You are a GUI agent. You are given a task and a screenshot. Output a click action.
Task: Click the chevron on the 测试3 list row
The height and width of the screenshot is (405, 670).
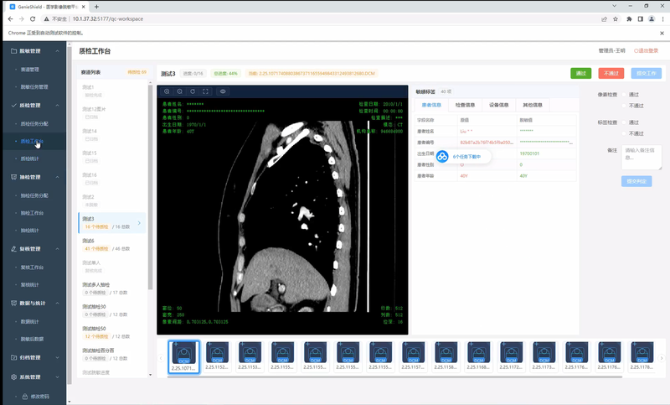tap(139, 223)
